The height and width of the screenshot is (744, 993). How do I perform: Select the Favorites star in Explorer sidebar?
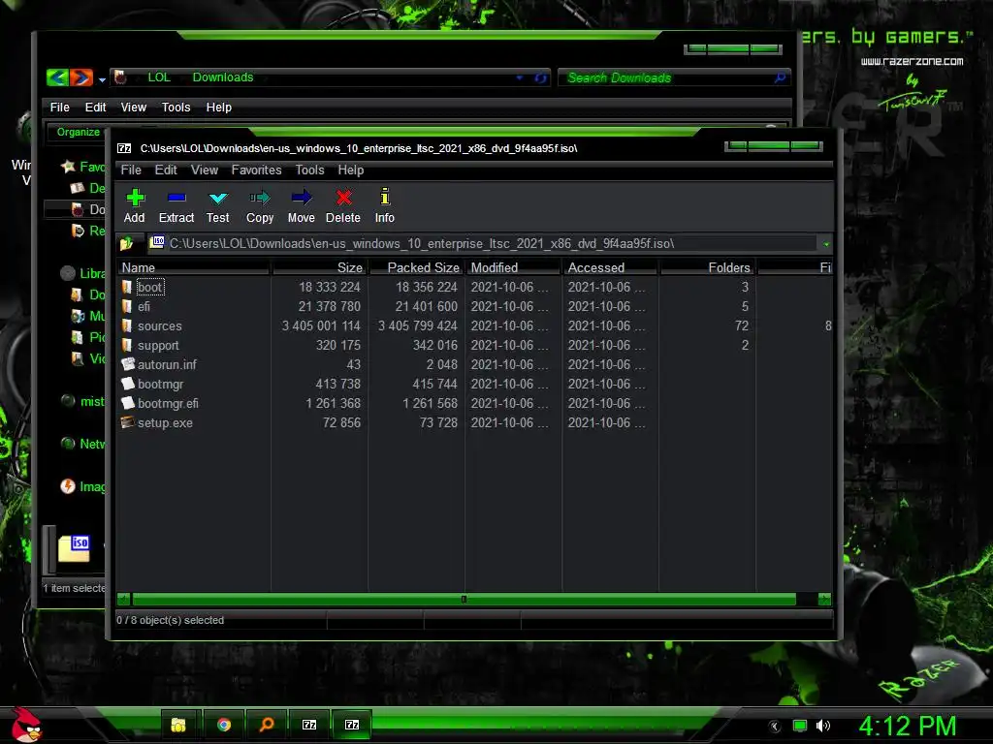(x=69, y=167)
